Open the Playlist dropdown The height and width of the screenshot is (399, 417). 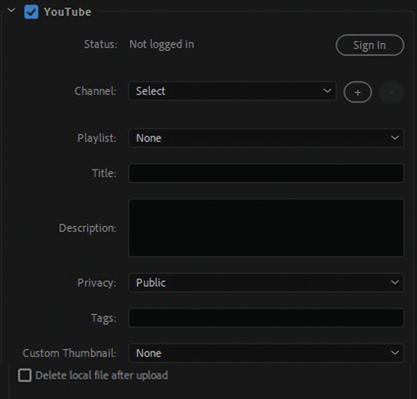(x=266, y=138)
